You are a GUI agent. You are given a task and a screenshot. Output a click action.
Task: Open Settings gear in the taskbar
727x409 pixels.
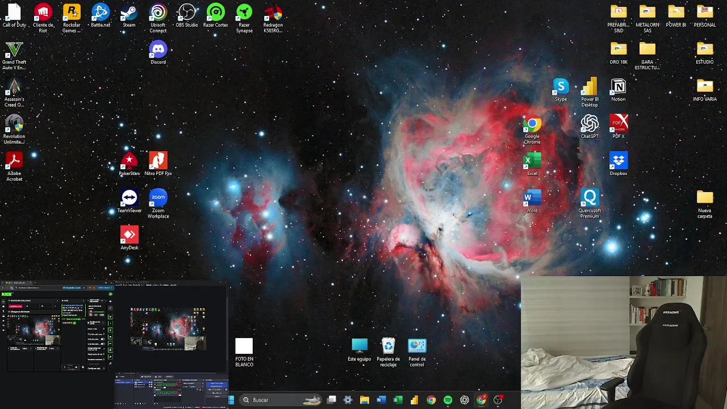[348, 400]
